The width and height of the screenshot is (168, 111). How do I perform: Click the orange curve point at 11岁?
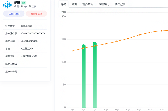click(117, 41)
